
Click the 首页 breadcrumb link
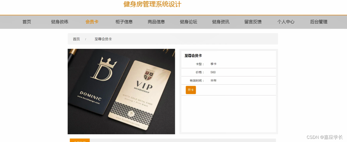[76, 39]
